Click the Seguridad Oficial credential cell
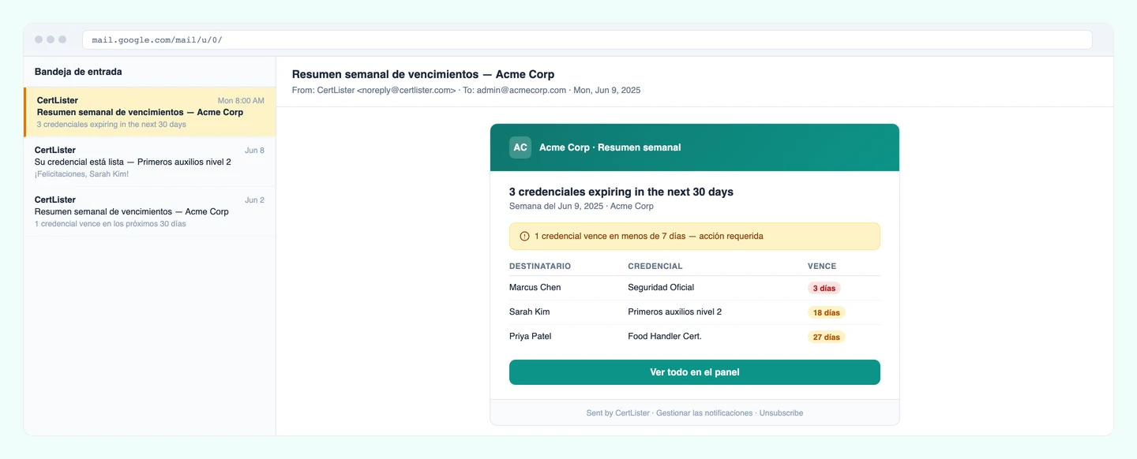This screenshot has width=1137, height=459. click(x=661, y=287)
